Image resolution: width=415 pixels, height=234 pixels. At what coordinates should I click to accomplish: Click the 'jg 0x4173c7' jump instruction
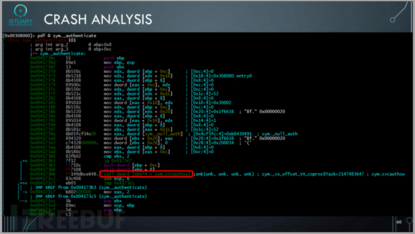pos(117,161)
